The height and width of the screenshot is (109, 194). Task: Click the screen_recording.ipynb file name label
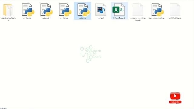click(138, 19)
